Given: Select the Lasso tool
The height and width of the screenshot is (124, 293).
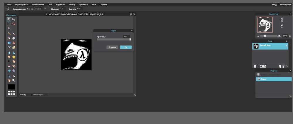Looking at the screenshot, I should point(14,24).
